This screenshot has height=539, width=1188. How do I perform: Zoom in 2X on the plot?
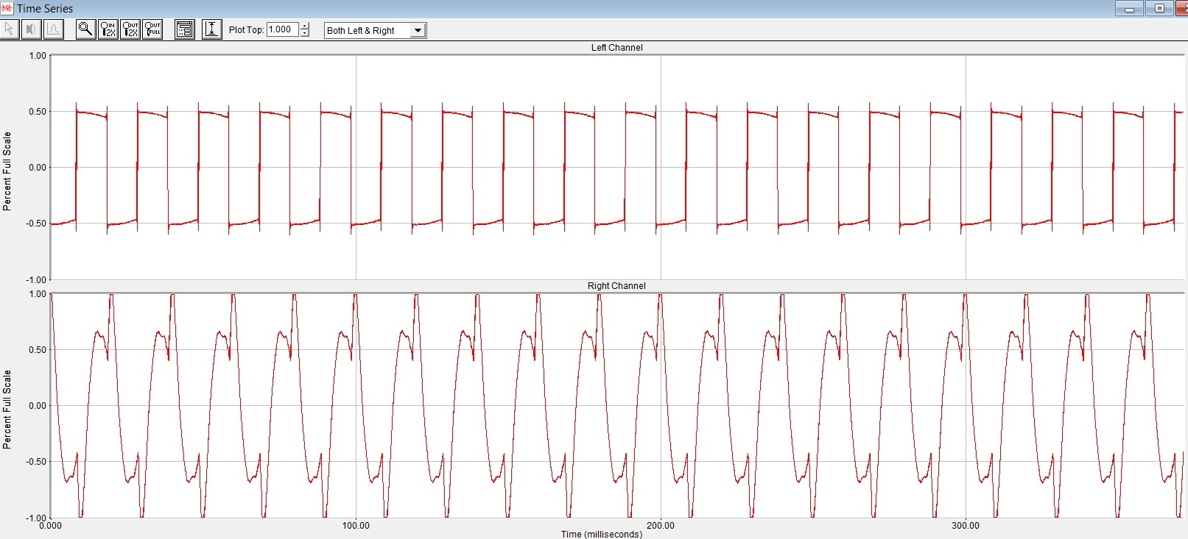pyautogui.click(x=108, y=29)
